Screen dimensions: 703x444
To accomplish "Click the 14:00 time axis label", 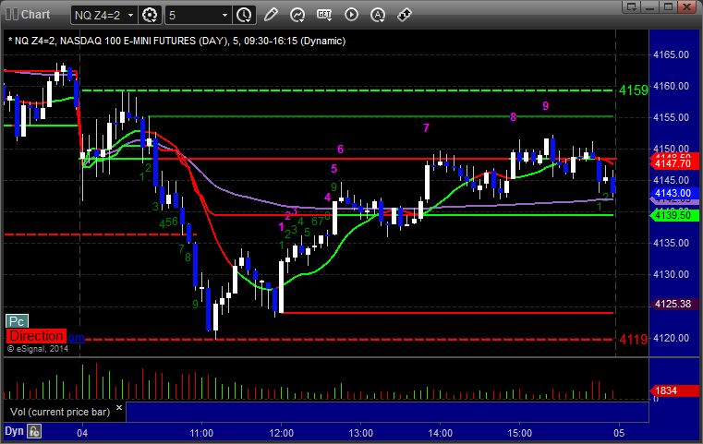I will pyautogui.click(x=441, y=433).
